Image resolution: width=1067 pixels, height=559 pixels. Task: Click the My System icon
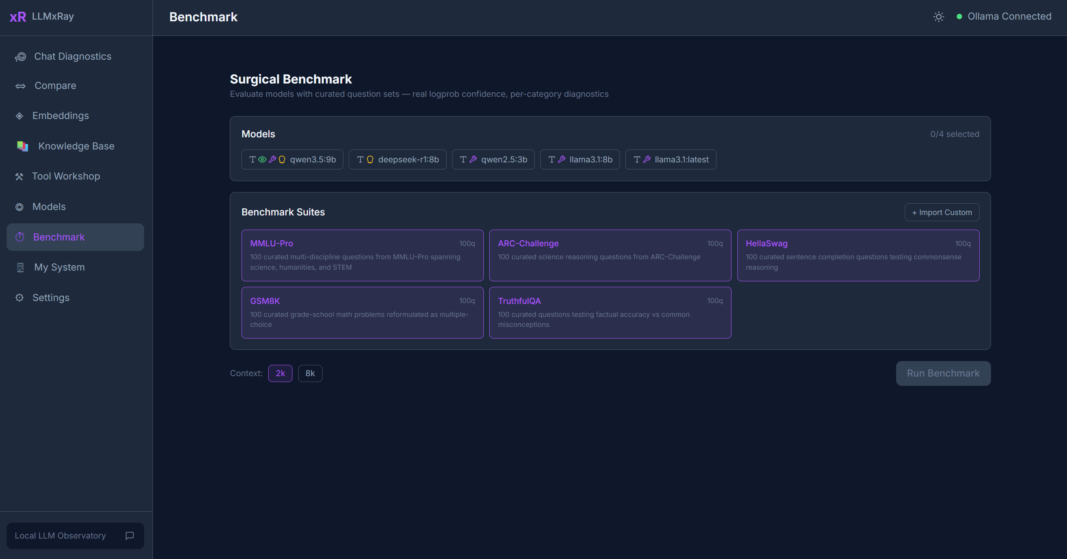[x=20, y=267]
